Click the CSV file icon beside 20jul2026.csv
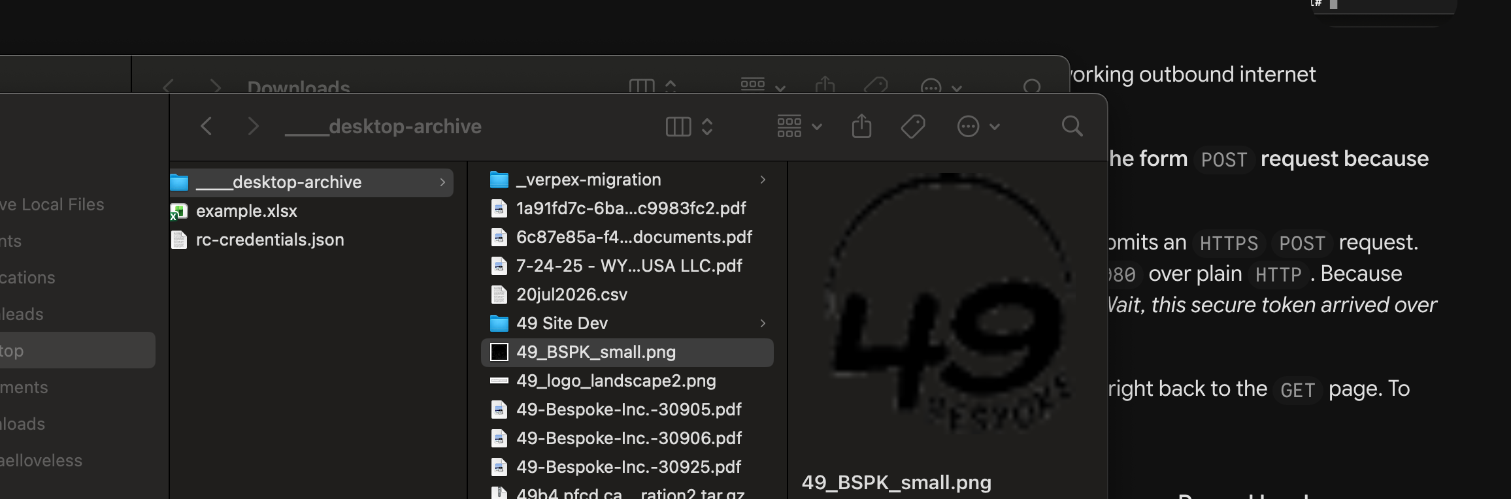Screen dimensions: 1511x499 (499, 295)
